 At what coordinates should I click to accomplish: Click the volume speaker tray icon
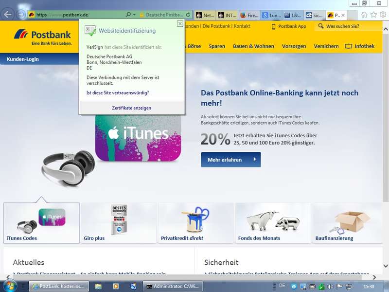coord(331,287)
